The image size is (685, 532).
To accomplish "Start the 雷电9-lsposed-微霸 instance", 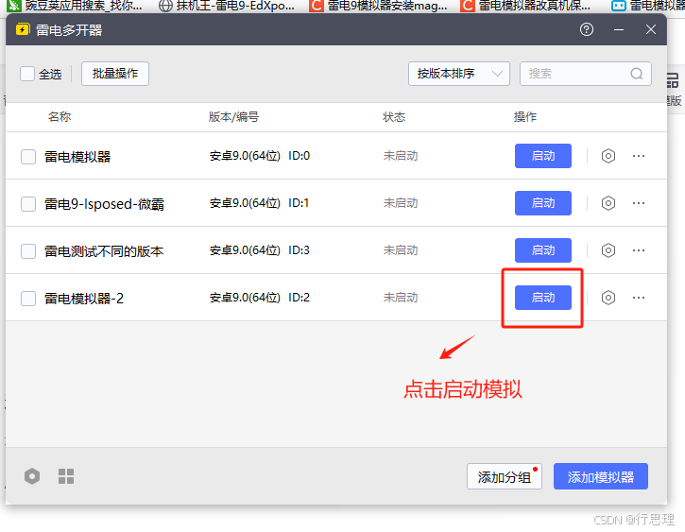I will pyautogui.click(x=543, y=203).
